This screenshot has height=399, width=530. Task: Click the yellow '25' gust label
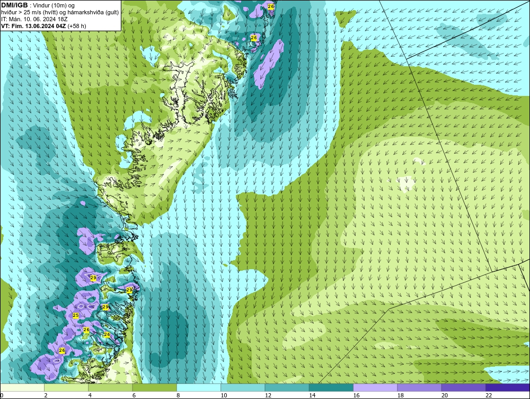pos(76,316)
